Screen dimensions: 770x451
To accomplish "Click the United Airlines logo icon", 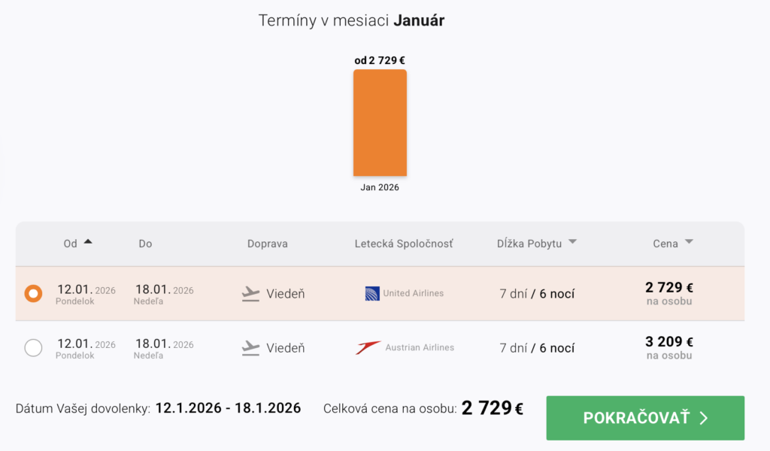I will pos(371,293).
